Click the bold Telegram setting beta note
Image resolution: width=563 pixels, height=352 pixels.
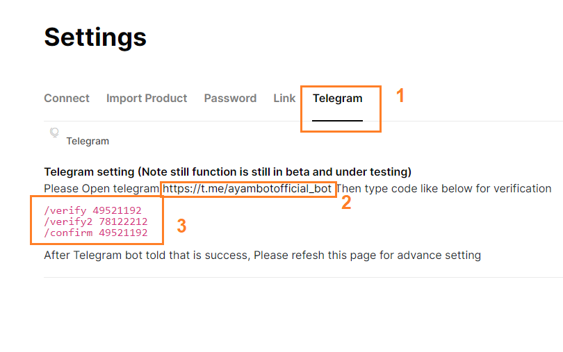click(x=228, y=172)
